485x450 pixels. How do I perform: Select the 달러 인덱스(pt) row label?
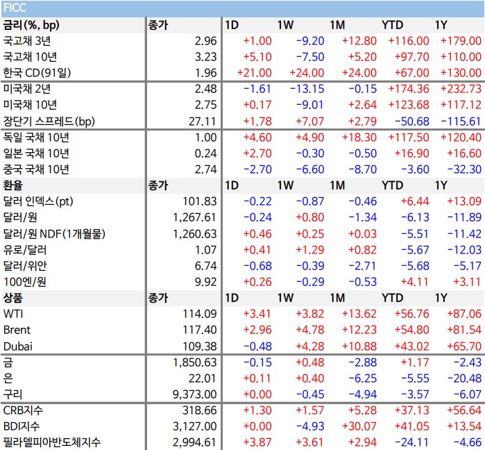click(x=38, y=202)
